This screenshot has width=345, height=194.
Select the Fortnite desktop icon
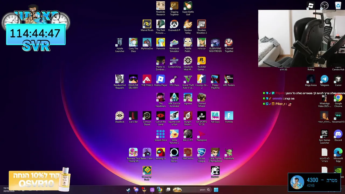pyautogui.click(x=229, y=116)
